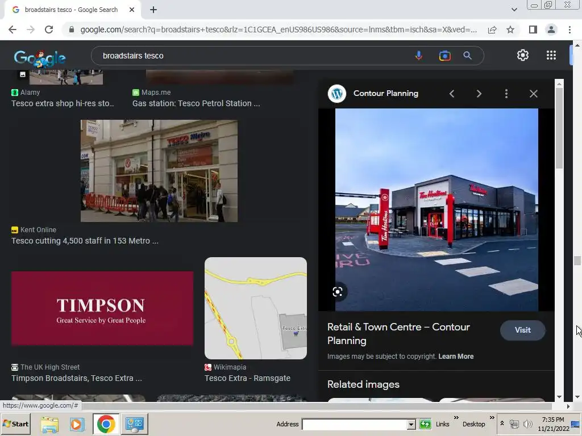The image size is (582, 436).
Task: Reload the current page
Action: tap(49, 30)
